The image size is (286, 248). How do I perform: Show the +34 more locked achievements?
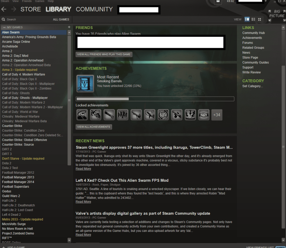[x=217, y=115]
